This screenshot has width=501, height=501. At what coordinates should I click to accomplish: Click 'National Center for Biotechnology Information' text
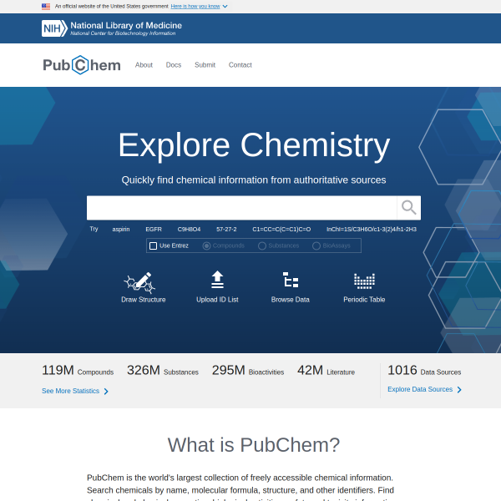[123, 33]
